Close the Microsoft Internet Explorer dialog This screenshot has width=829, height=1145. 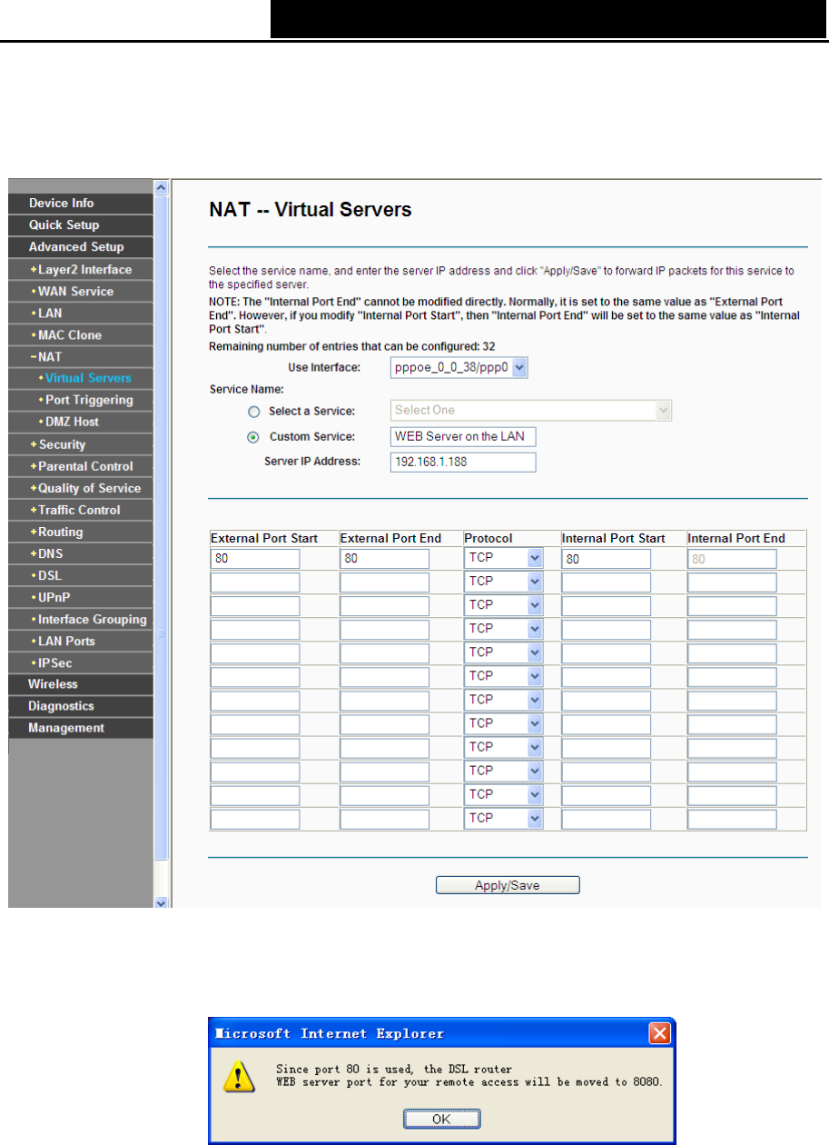[x=659, y=1033]
